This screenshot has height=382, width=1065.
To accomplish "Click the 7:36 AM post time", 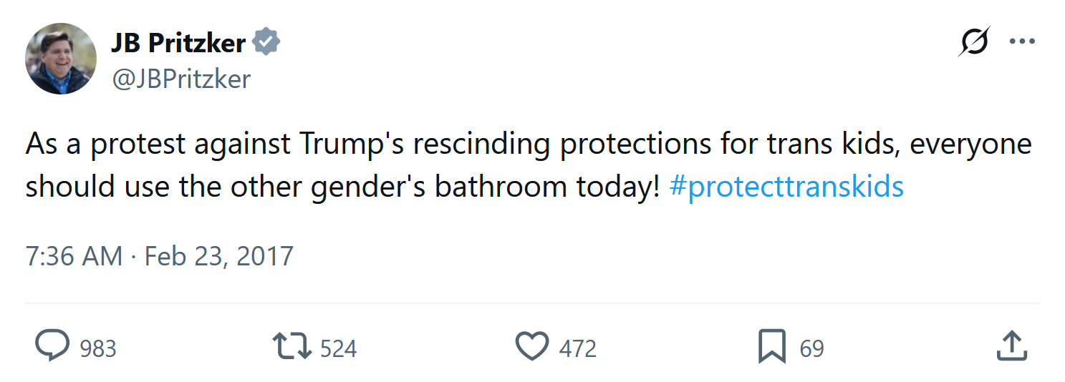I will pyautogui.click(x=73, y=255).
